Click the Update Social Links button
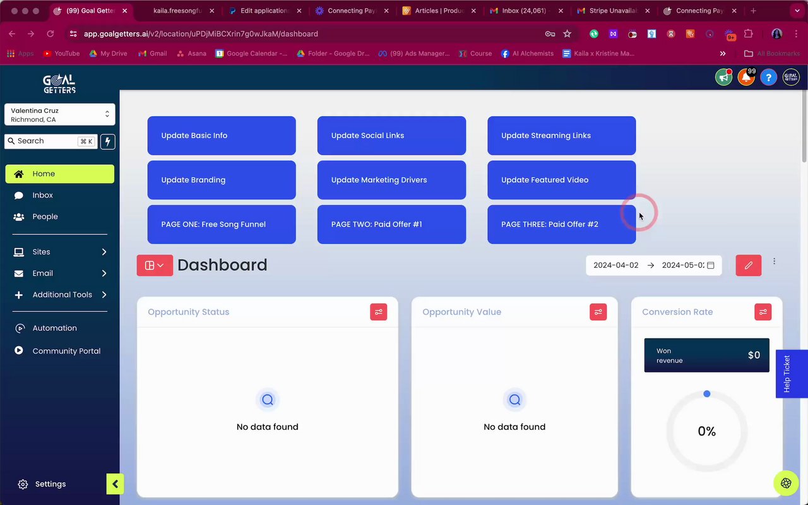This screenshot has height=505, width=808. 391,136
